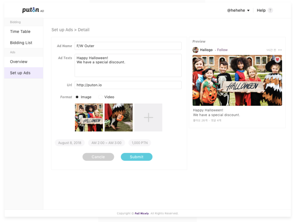The height and width of the screenshot is (222, 300).
Task: Click the Ad Texts text area
Action: [x=128, y=65]
